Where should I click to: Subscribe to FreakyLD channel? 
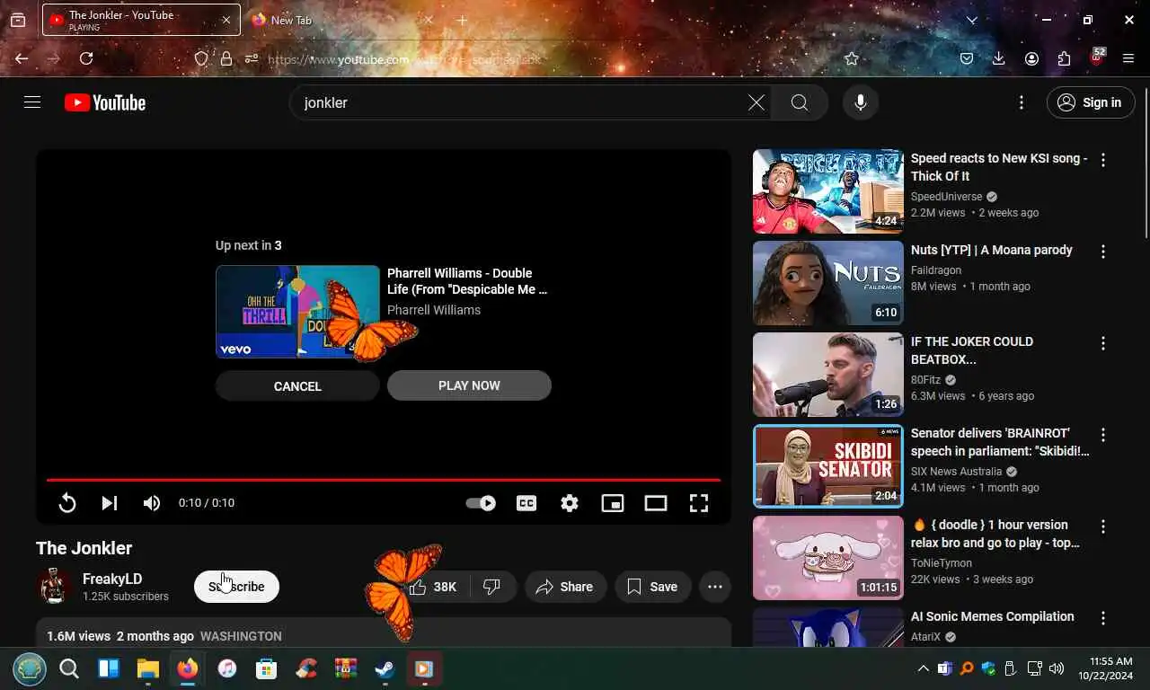point(236,587)
